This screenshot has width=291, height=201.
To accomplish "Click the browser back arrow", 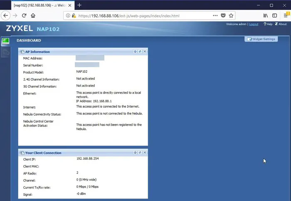I will [x=6, y=15].
